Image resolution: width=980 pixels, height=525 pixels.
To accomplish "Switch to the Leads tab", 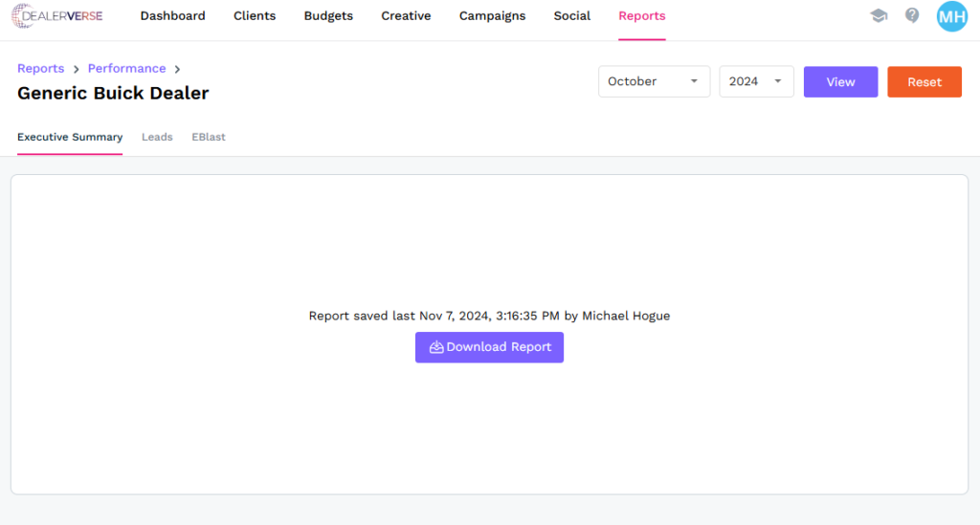I will coord(157,137).
